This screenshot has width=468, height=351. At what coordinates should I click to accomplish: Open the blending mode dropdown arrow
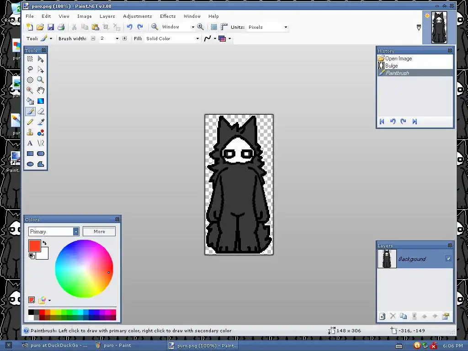pos(229,38)
